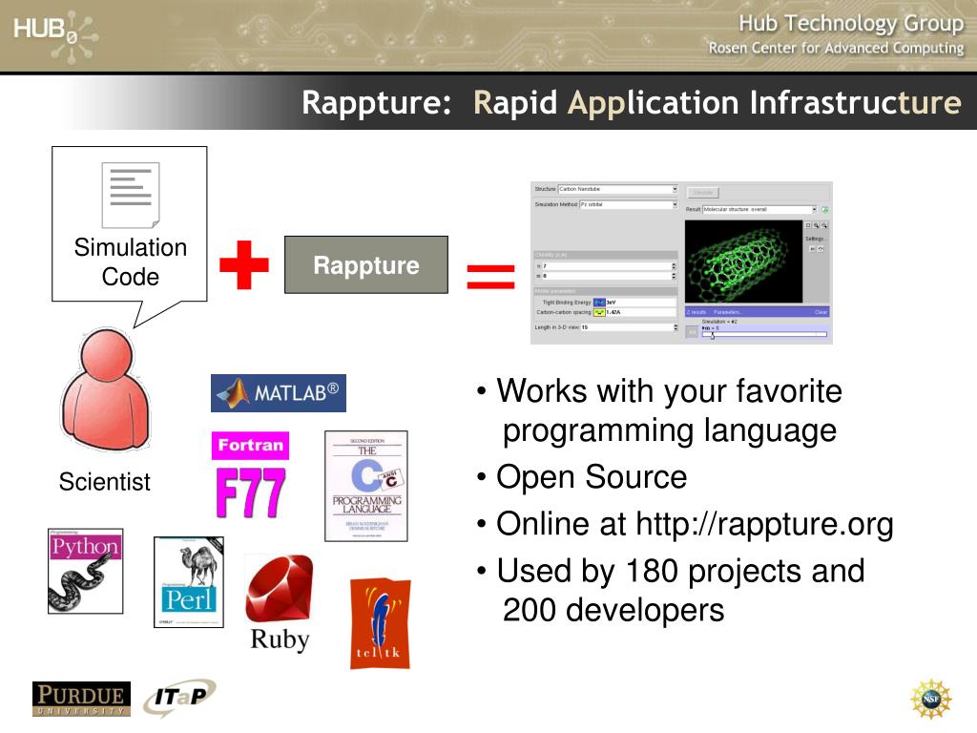Open Parameters... in the blue results bar

[x=726, y=312]
